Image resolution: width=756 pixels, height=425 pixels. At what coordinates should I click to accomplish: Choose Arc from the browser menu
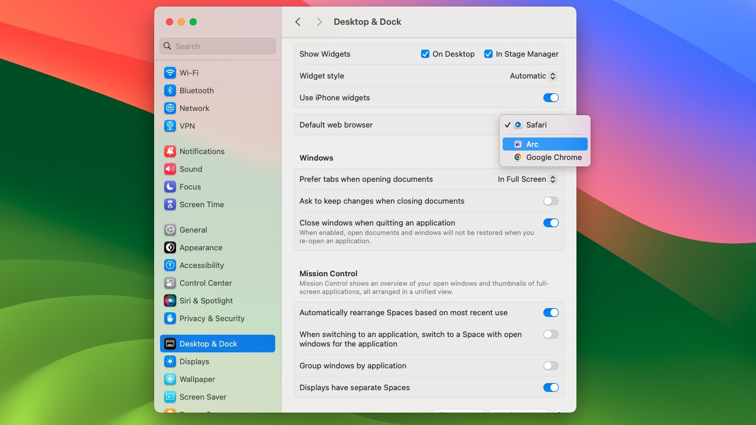[530, 143]
